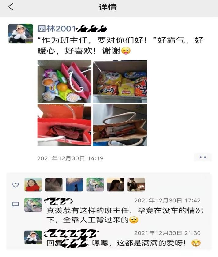Tap the comment bubble icon
The width and height of the screenshot is (218, 257).
click(x=16, y=204)
